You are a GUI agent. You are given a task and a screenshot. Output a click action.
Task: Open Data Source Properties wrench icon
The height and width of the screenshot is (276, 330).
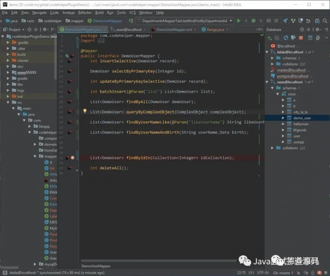tap(293, 38)
